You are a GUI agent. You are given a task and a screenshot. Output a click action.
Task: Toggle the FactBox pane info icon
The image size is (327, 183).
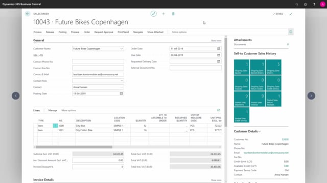(x=291, y=32)
